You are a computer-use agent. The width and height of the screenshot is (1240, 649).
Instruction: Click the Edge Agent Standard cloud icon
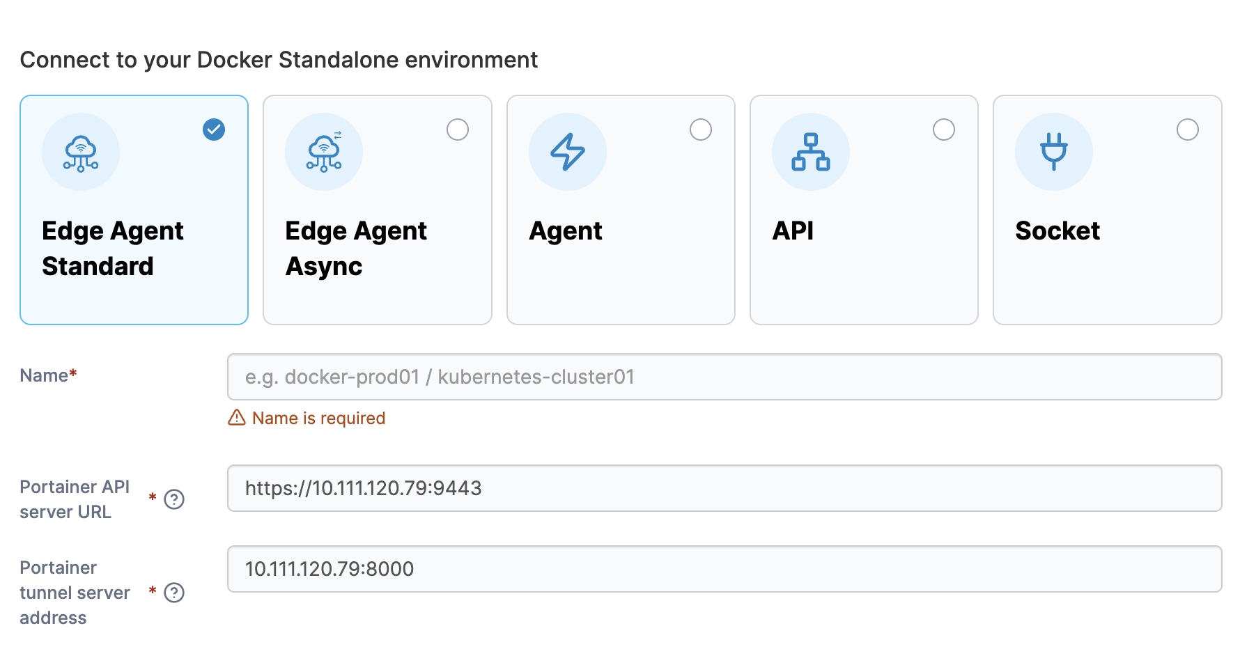coord(81,152)
